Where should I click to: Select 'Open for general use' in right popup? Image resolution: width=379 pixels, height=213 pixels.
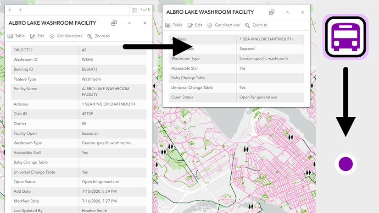click(x=258, y=97)
